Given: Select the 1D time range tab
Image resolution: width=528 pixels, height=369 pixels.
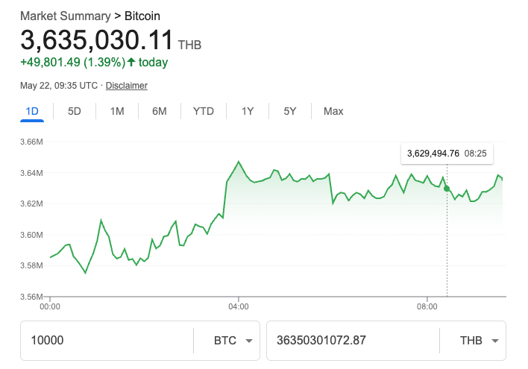Looking at the screenshot, I should click(x=32, y=111).
